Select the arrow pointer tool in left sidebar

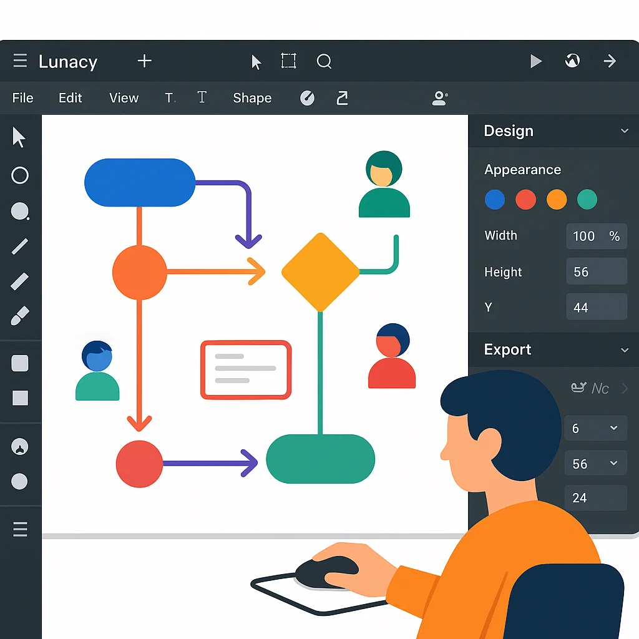pos(19,137)
